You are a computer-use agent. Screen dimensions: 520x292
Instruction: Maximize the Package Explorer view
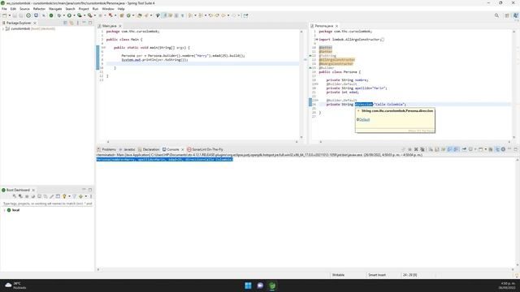click(90, 23)
